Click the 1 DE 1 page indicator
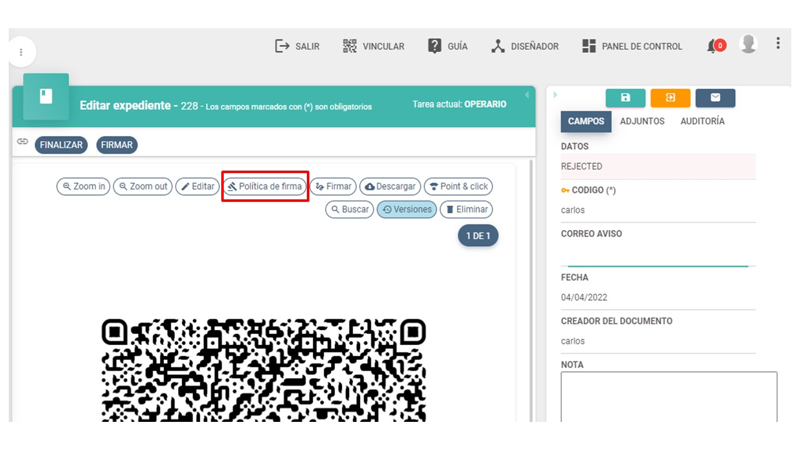 pyautogui.click(x=478, y=236)
